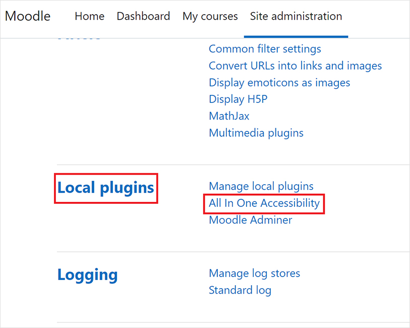
Task: Go to the Home tab
Action: point(89,16)
